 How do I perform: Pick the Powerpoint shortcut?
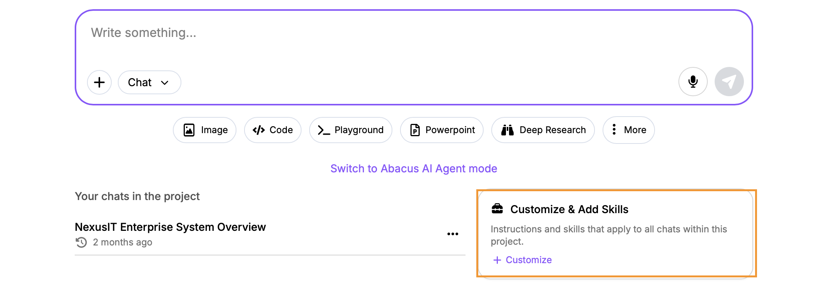442,130
